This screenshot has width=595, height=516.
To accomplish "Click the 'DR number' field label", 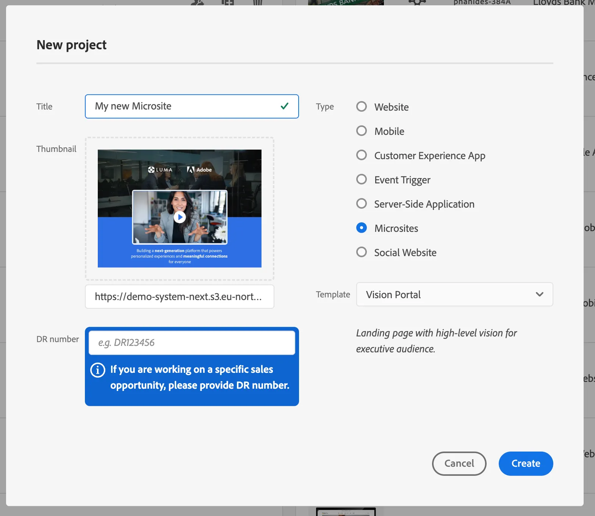I will point(58,339).
